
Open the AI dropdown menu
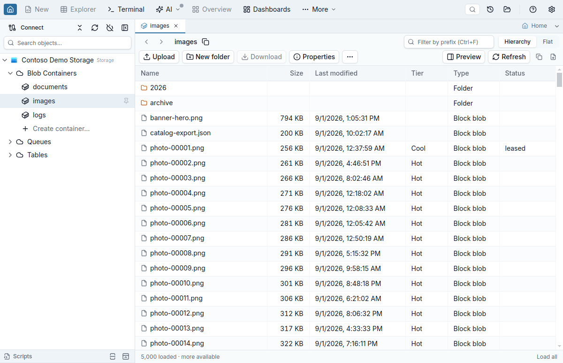point(168,9)
